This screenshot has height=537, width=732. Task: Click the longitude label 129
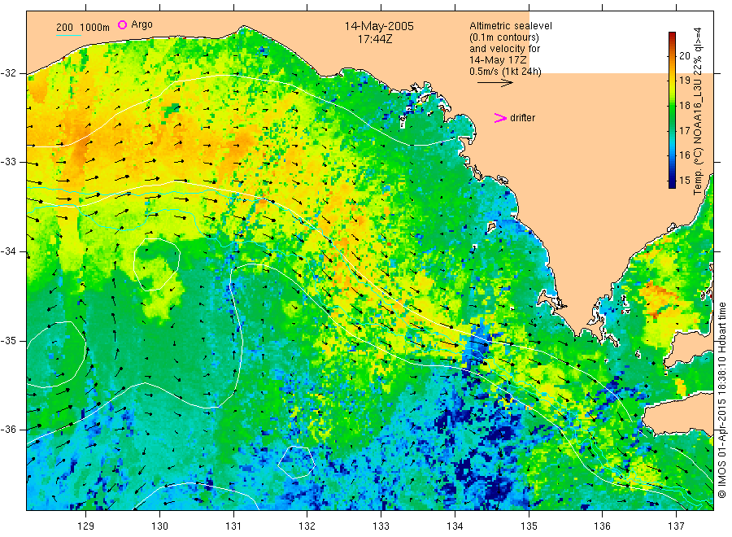pyautogui.click(x=86, y=526)
